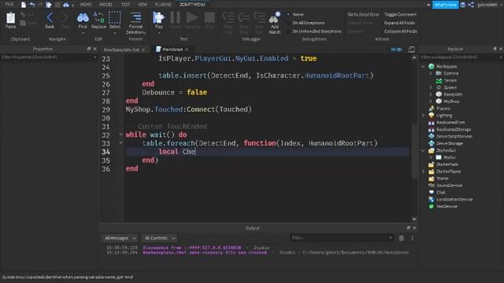Switch to the NewBaseplate.rbxl document tab
Viewport: 504px width, 283px height.
[x=121, y=50]
